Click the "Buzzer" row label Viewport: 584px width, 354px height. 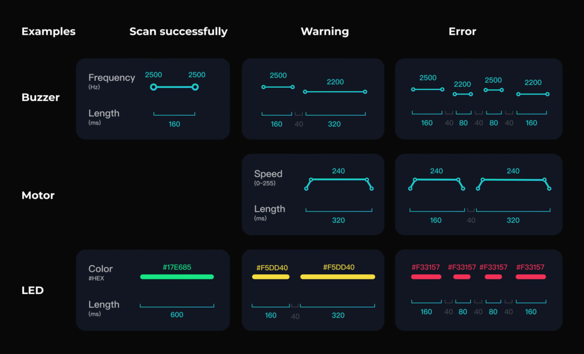(x=40, y=97)
